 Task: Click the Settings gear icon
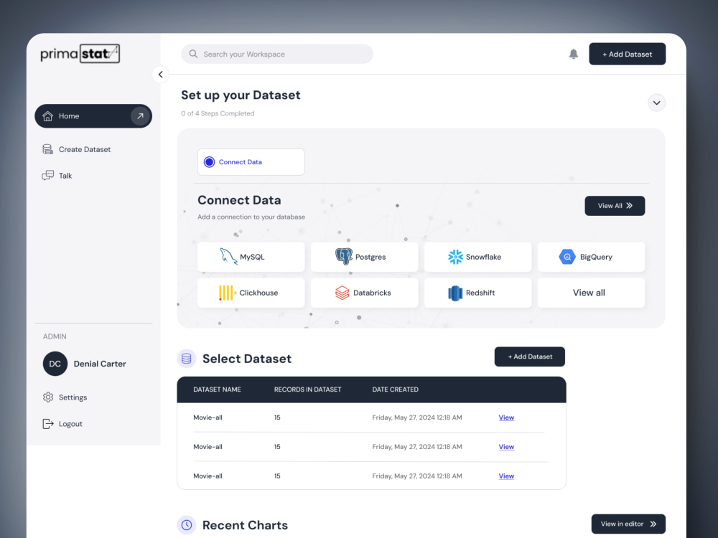[48, 397]
